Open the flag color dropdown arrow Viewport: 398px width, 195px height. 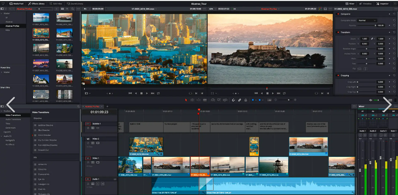[256, 100]
